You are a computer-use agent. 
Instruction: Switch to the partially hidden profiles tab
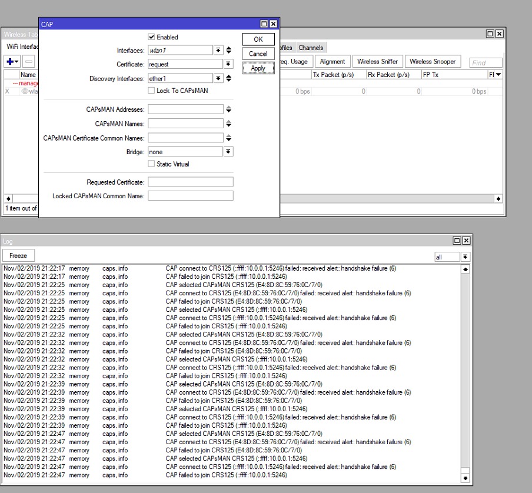point(286,48)
